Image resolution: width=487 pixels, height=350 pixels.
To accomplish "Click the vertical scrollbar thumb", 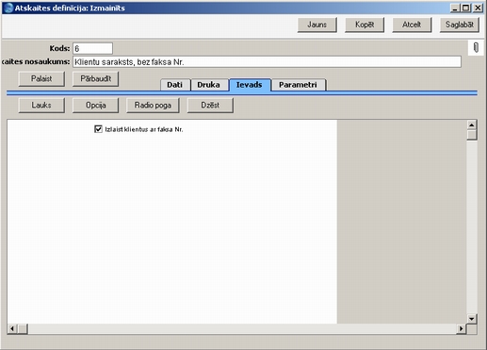I will point(472,135).
